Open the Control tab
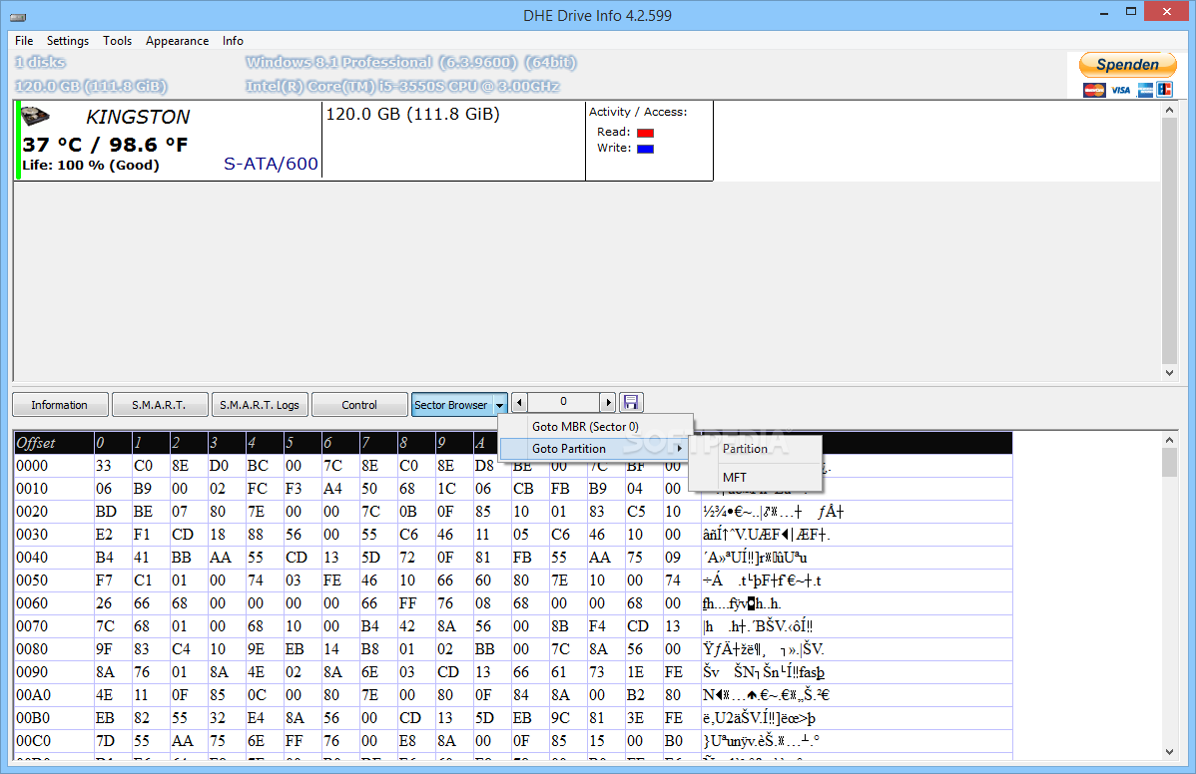The image size is (1196, 774). (x=359, y=405)
